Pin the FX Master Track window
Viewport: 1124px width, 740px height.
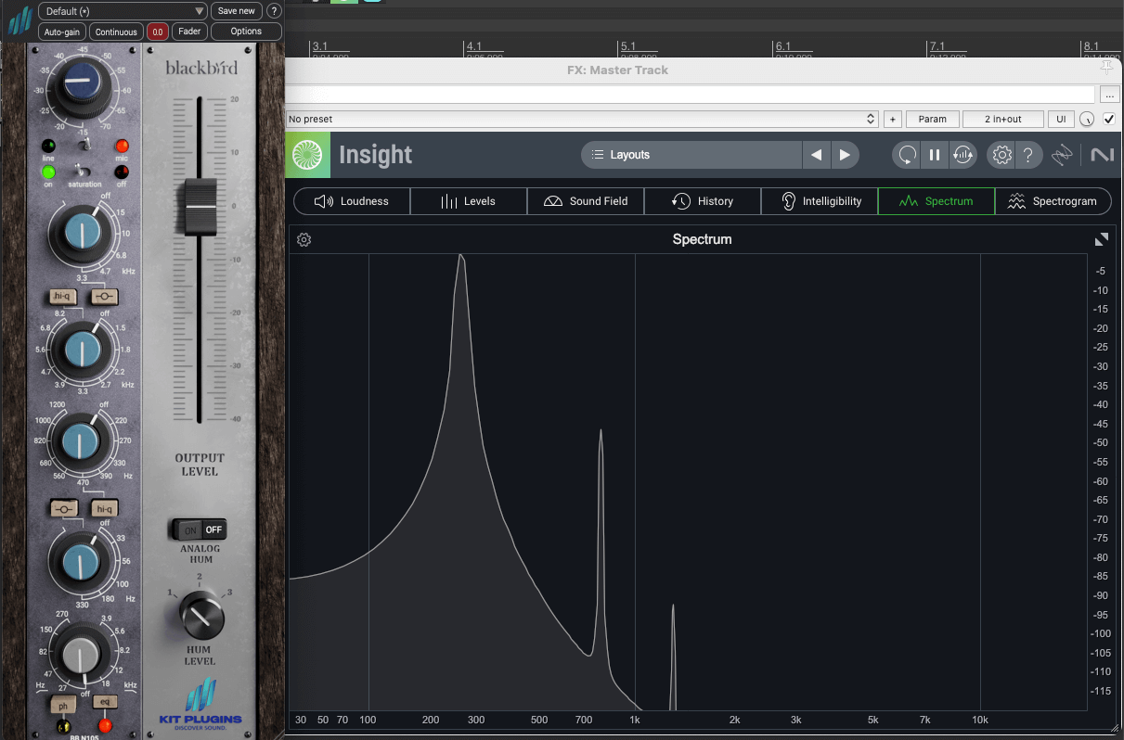click(x=1105, y=68)
